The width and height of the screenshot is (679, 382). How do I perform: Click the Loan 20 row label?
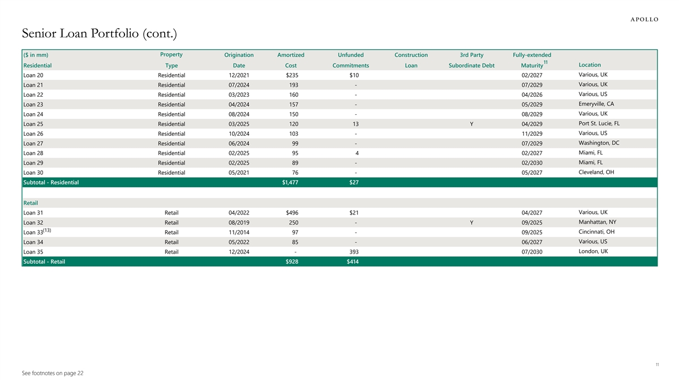pos(33,75)
